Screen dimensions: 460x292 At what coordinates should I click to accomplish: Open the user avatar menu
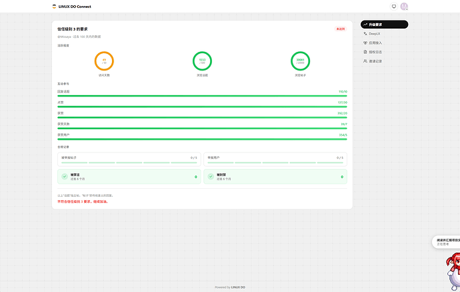tap(404, 7)
